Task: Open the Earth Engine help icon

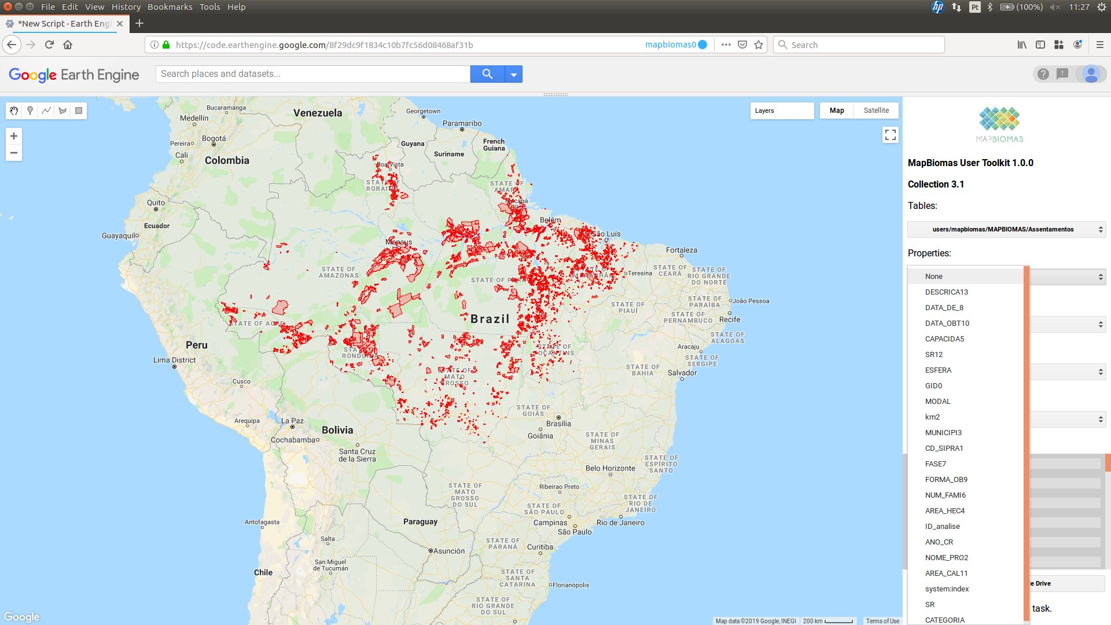Action: [1043, 74]
